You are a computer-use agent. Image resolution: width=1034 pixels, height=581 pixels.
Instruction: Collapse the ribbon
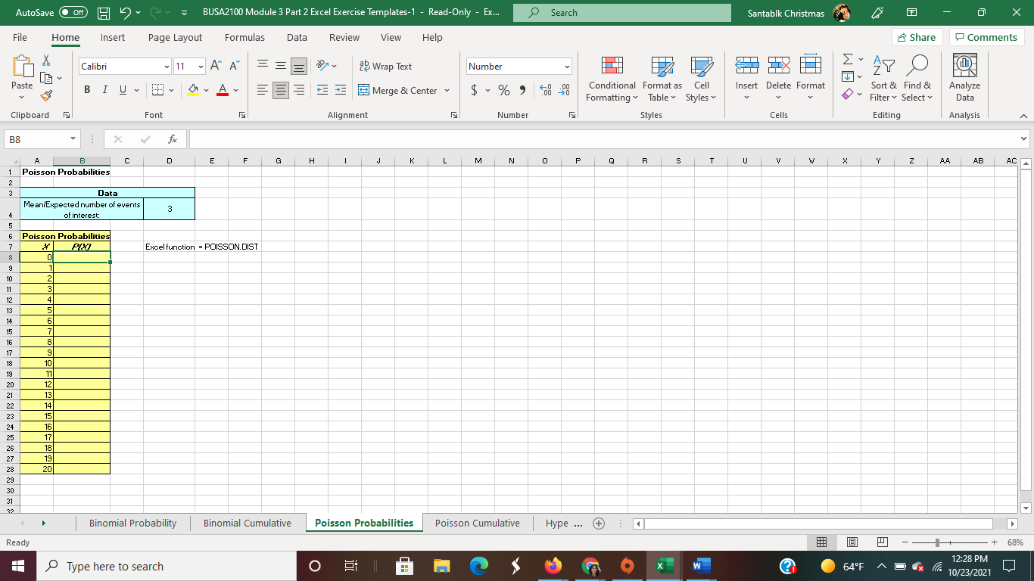[x=1023, y=115]
